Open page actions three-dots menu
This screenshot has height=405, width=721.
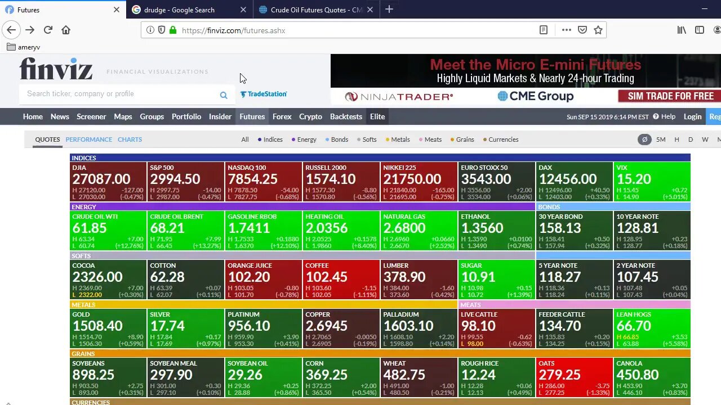click(x=566, y=30)
